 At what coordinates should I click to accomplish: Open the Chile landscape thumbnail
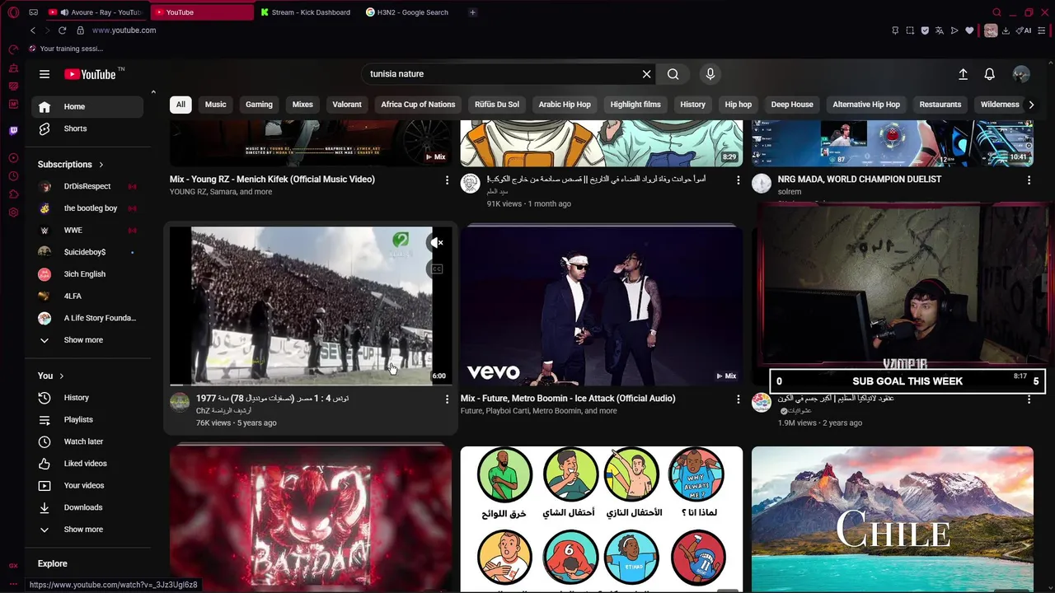893,519
